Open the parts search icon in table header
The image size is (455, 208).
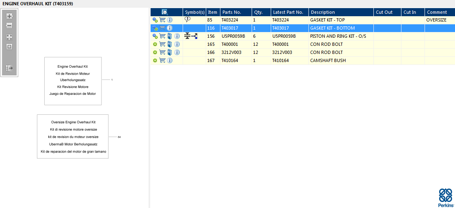pos(165,12)
